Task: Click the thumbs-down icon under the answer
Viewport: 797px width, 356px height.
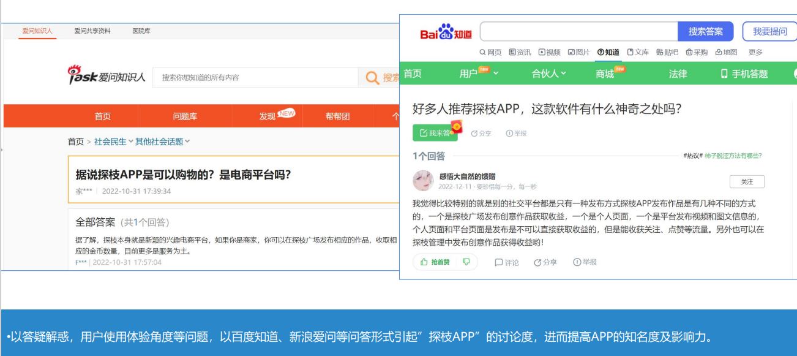Action: tap(466, 262)
